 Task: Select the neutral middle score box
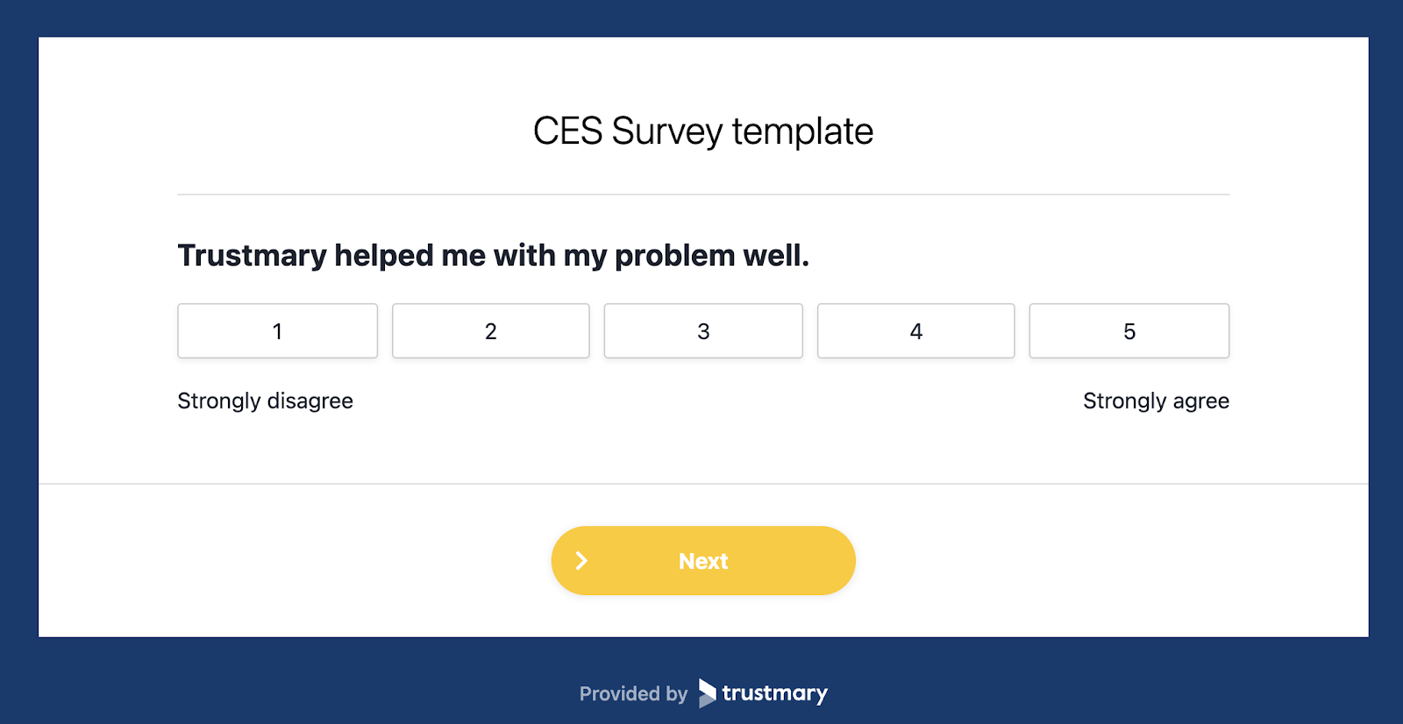pyautogui.click(x=703, y=331)
